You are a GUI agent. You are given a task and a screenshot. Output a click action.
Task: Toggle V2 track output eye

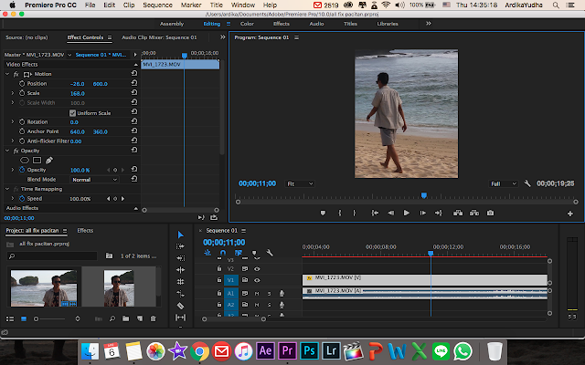(257, 268)
